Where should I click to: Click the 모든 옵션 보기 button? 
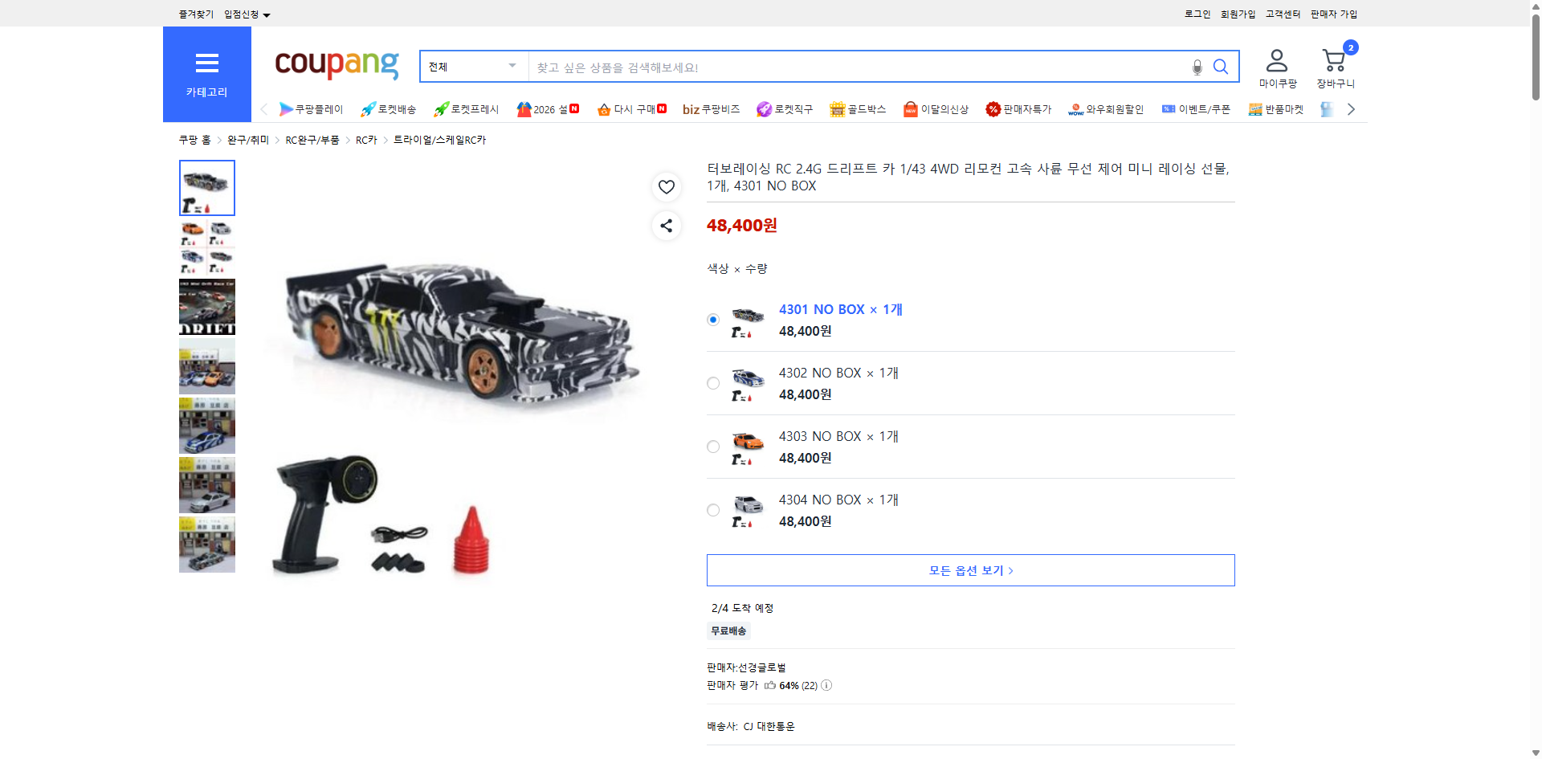pyautogui.click(x=969, y=570)
